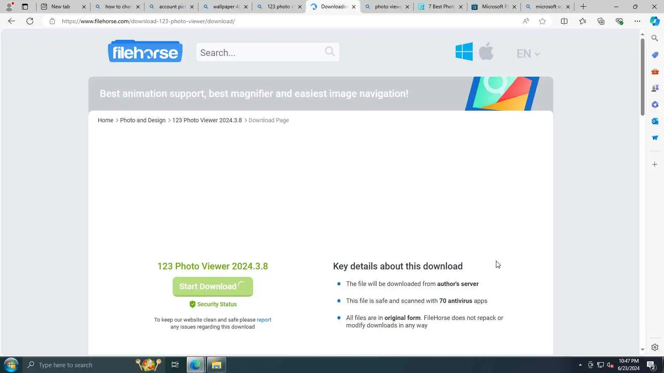Click the report link

point(264,320)
